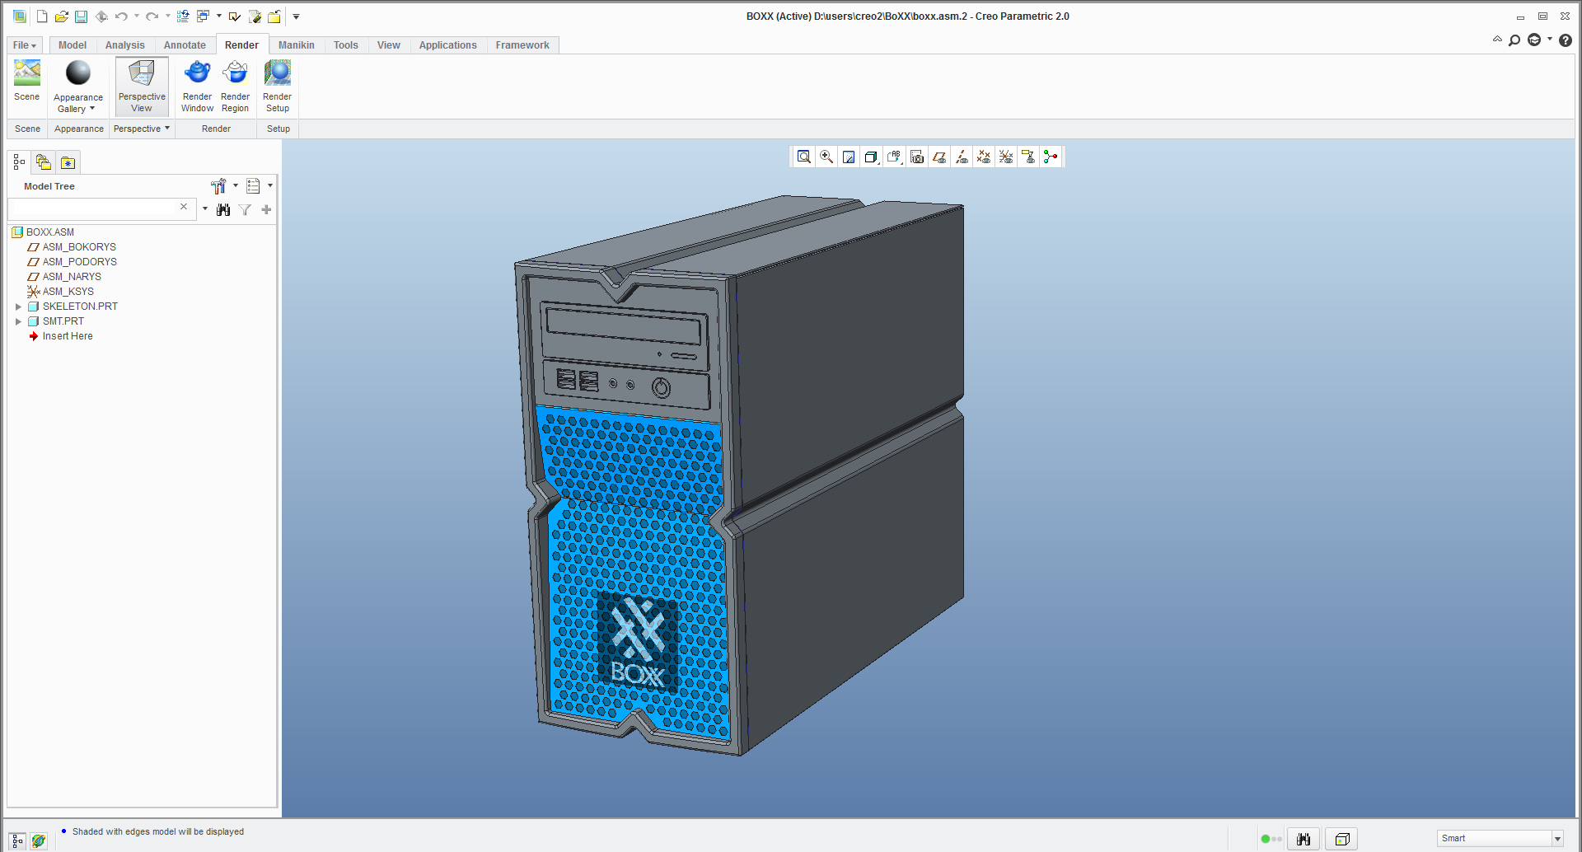Expand the SMT.PRT tree node

coord(19,321)
